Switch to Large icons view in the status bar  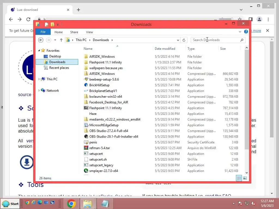tap(245, 178)
